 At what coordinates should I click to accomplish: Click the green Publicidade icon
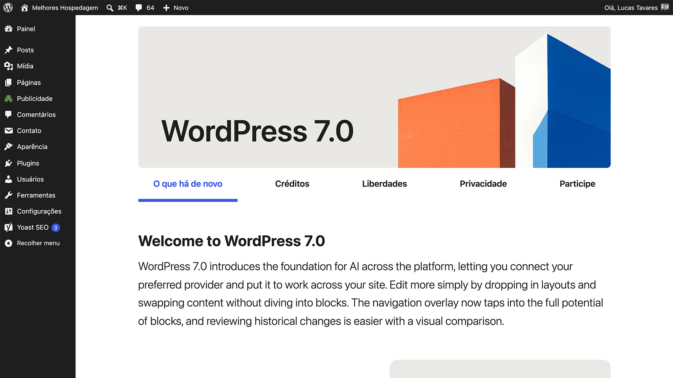pyautogui.click(x=9, y=99)
